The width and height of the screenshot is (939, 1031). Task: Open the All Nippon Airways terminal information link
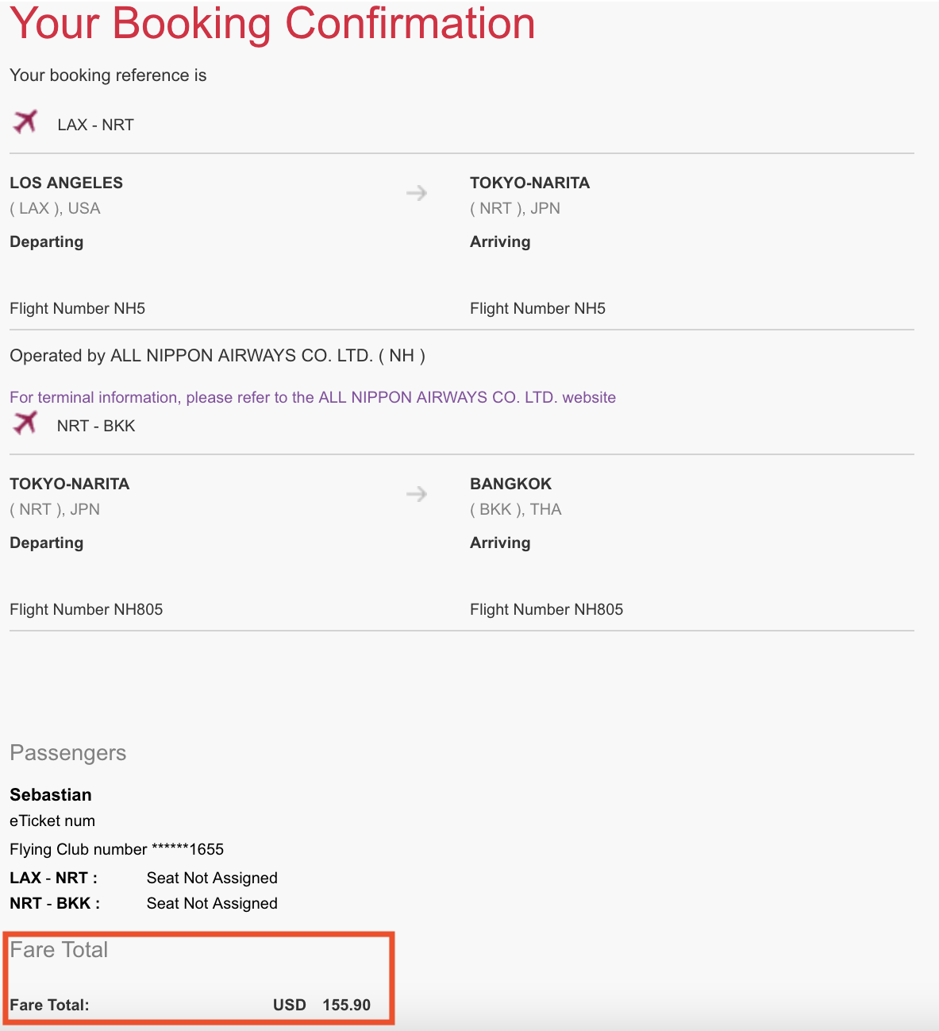tap(313, 397)
